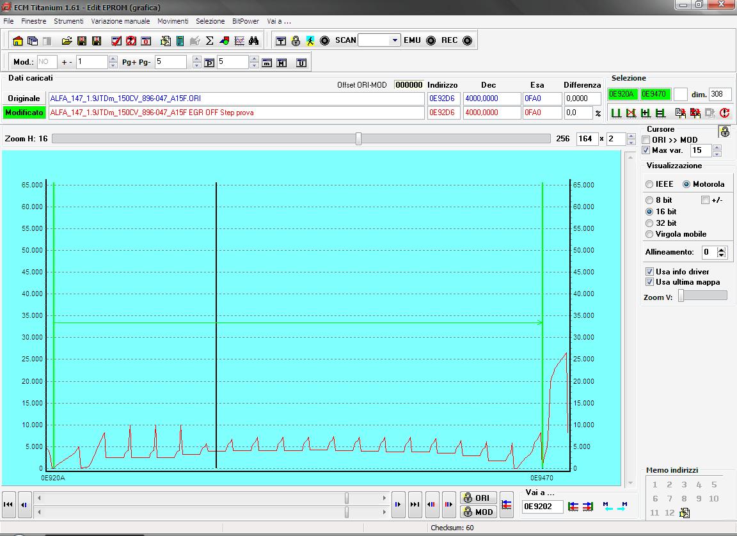Open the Strumenti menu

[68, 21]
